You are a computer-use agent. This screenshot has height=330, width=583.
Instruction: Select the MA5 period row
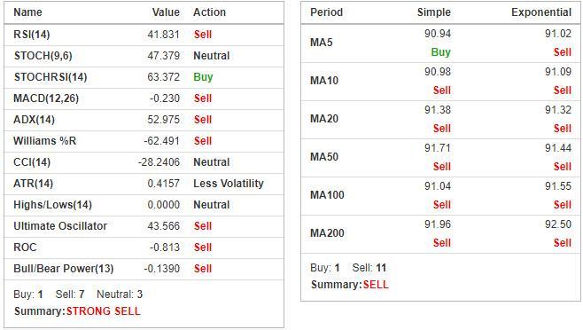[440, 43]
